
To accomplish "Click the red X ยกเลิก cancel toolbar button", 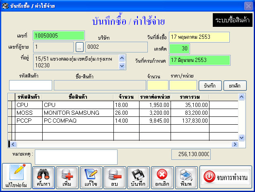I will point(162,178).
